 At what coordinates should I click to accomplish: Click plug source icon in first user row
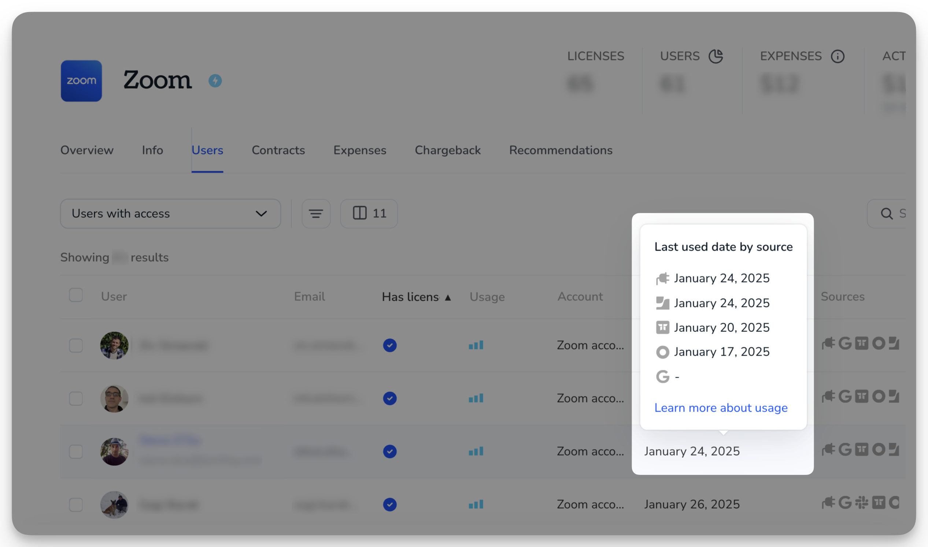pos(828,344)
